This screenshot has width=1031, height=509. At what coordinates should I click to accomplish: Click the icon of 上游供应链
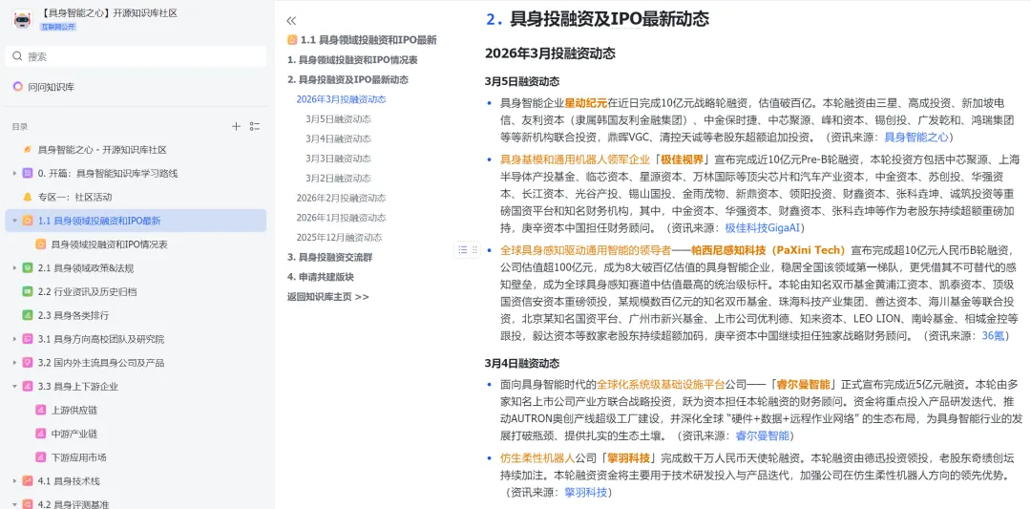point(40,411)
